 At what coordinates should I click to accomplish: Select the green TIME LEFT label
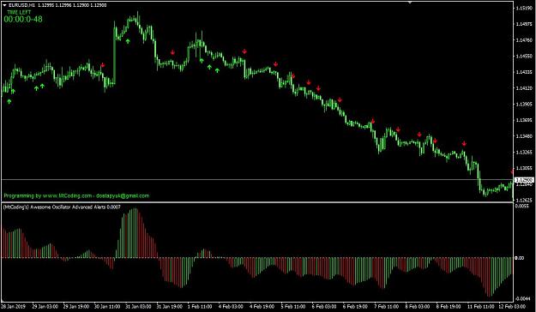pyautogui.click(x=19, y=12)
